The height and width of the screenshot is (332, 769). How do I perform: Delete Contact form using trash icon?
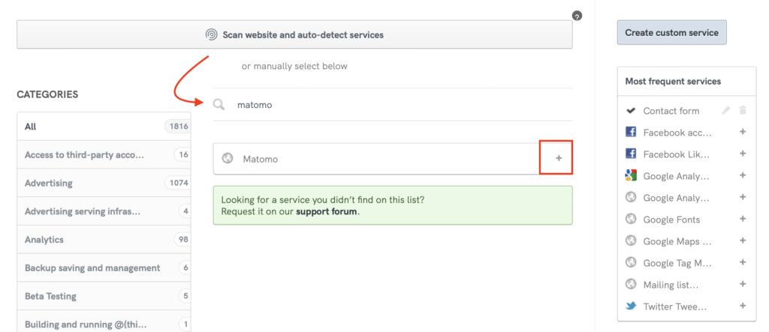pos(743,111)
